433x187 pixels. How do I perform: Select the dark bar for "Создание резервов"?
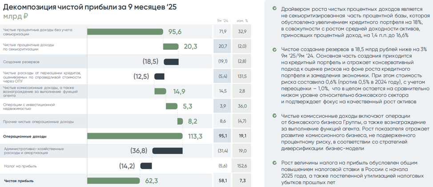[171, 61]
